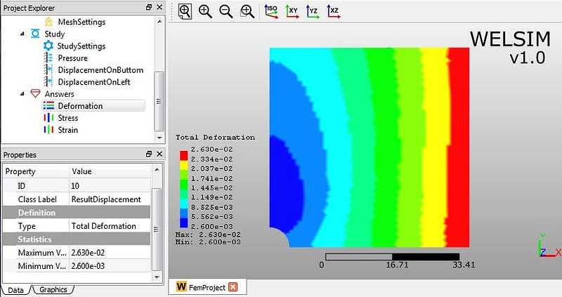This screenshot has width=562, height=297.
Task: Click the Statistics section header
Action: (x=77, y=239)
